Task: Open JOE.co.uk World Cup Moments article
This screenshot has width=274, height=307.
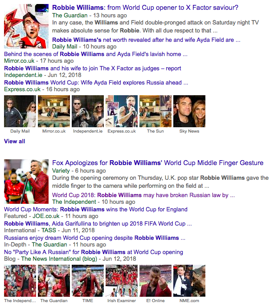Action: (96, 209)
